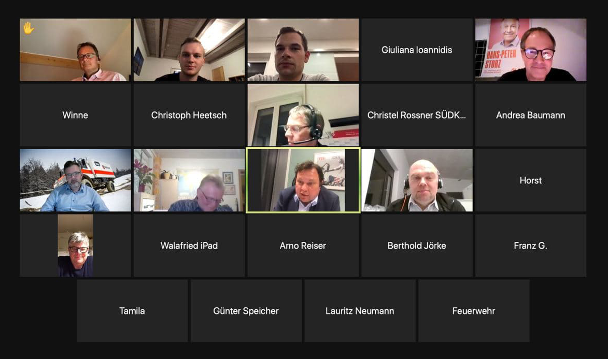The width and height of the screenshot is (608, 359).
Task: Select video with Hans-Peter Storz poster
Action: 531,50
